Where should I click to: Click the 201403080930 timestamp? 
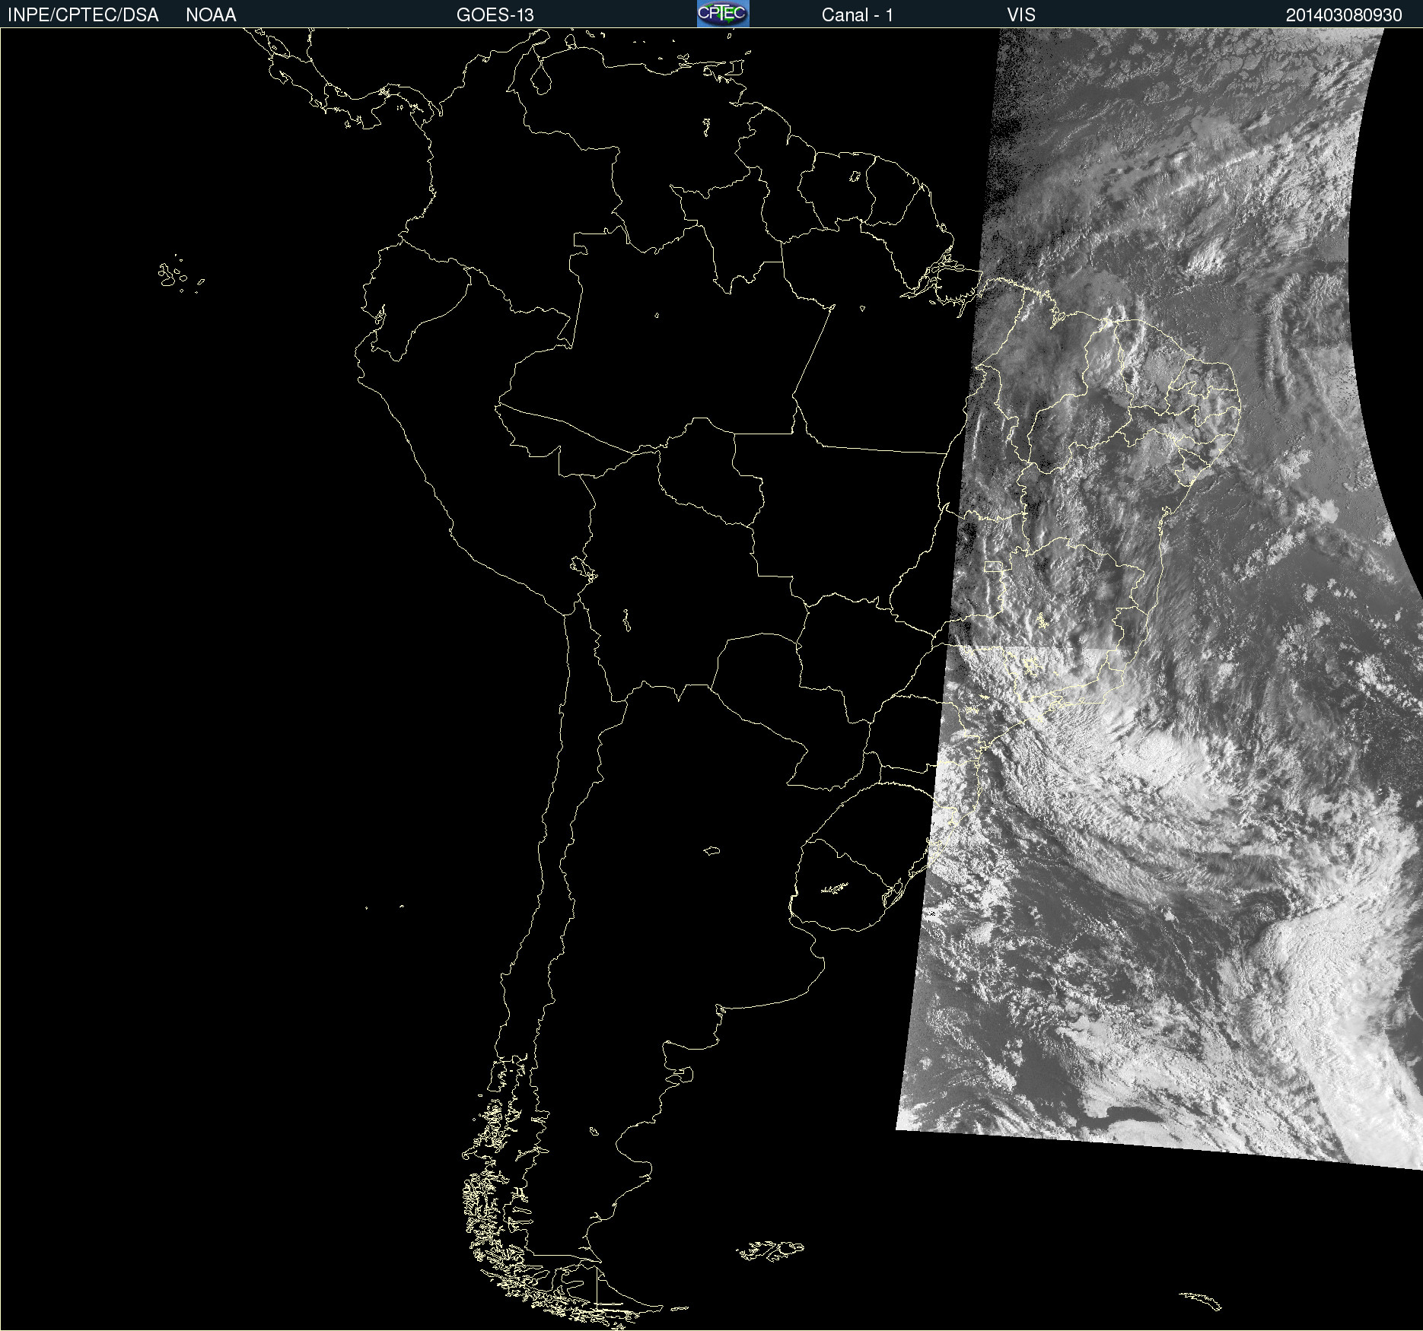(1344, 15)
